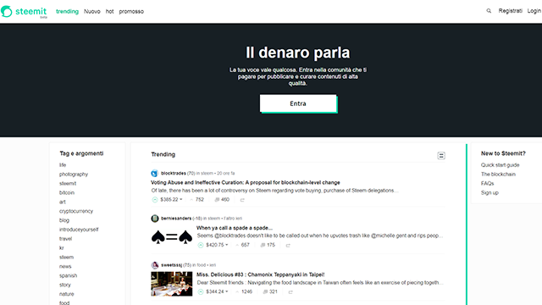The height and width of the screenshot is (305, 542).
Task: Resteem the blocktrades post
Action: 242,200
